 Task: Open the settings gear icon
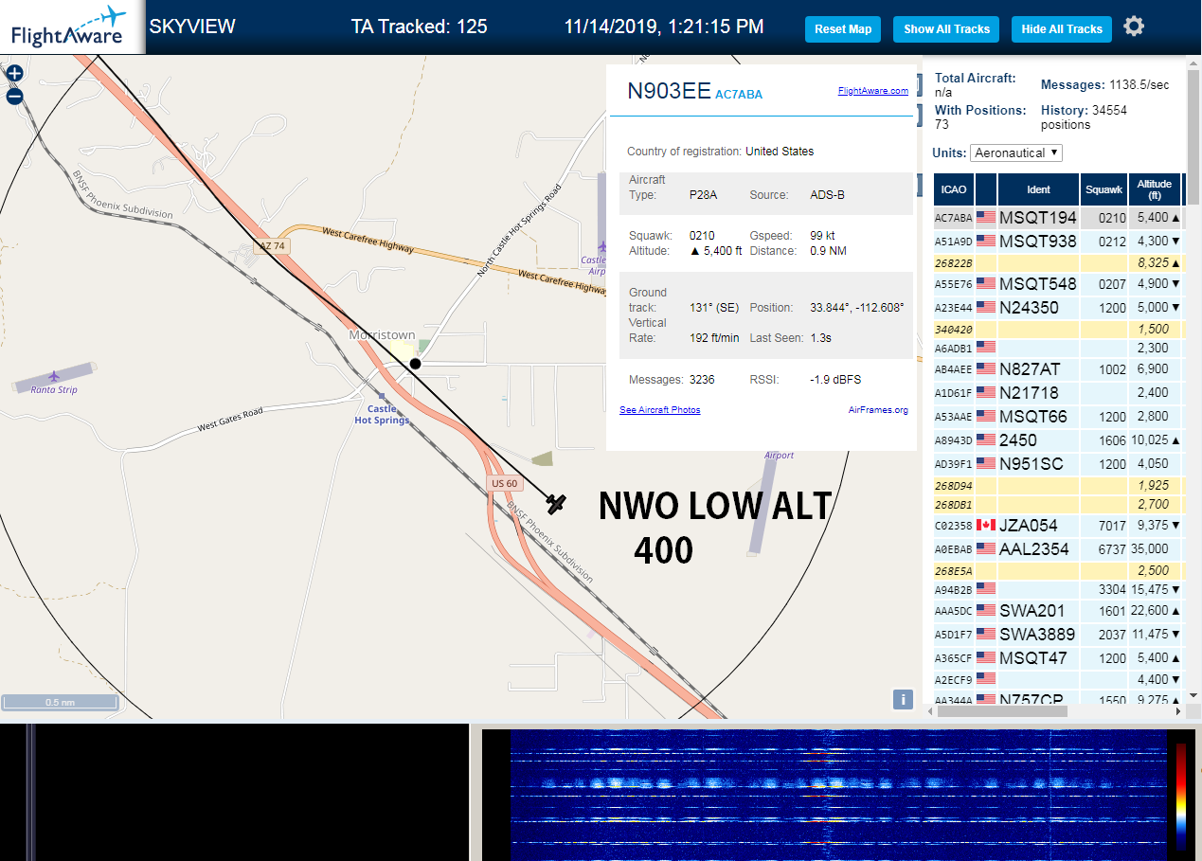1134,27
